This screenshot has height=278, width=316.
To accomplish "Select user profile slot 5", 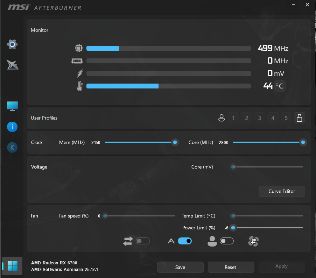I will (286, 118).
